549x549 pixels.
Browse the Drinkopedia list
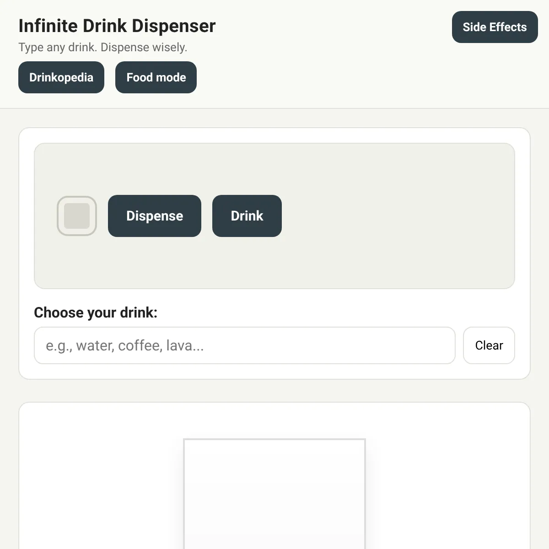point(61,77)
